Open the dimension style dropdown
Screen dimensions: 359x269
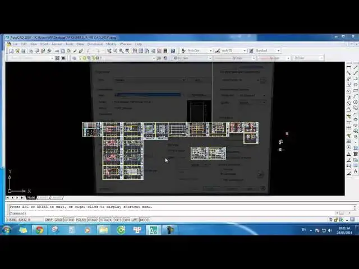[245, 50]
